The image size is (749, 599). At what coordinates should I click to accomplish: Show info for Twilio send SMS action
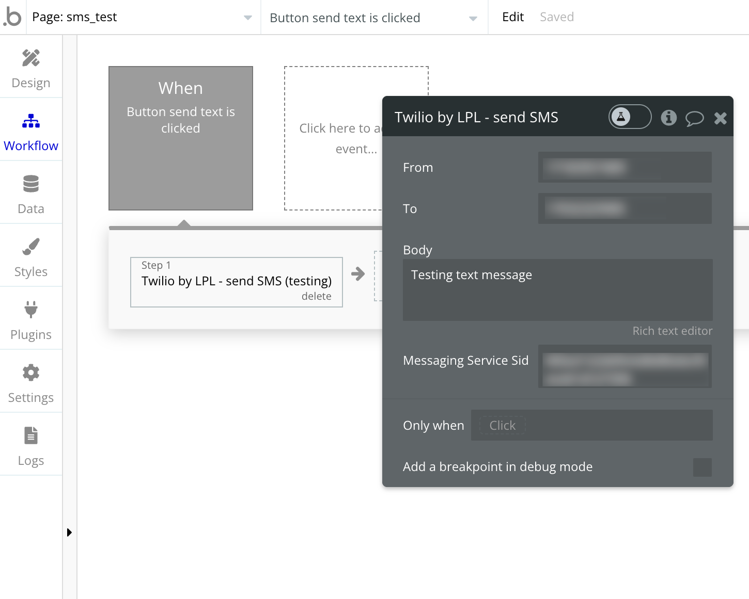tap(668, 118)
